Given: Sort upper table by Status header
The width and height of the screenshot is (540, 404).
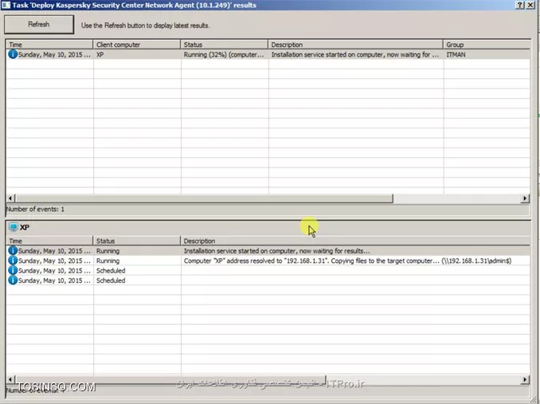Looking at the screenshot, I should (x=224, y=45).
